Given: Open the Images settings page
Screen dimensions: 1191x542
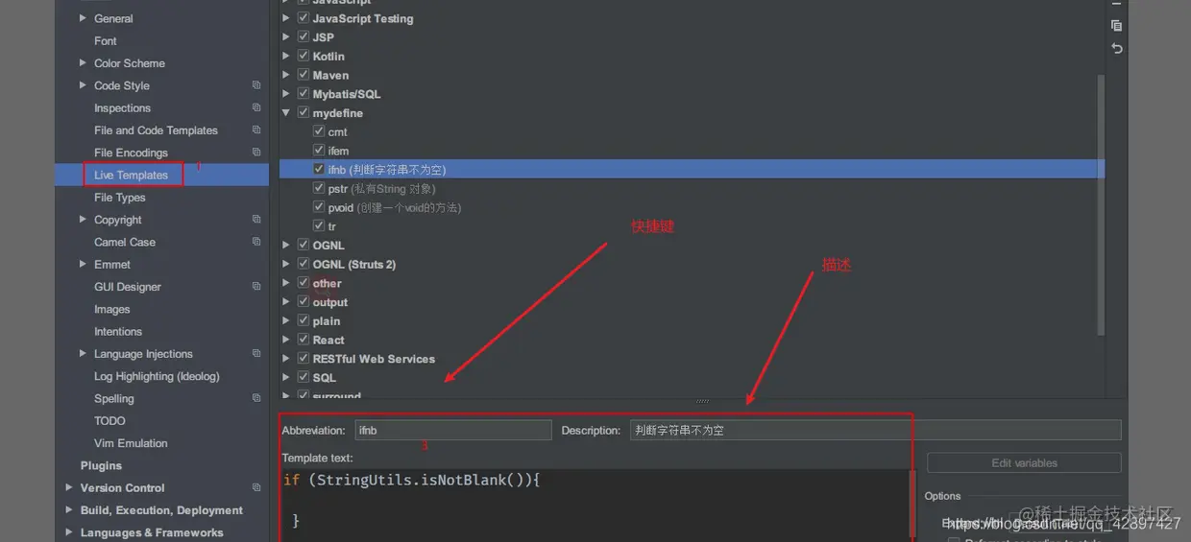Looking at the screenshot, I should coord(112,309).
